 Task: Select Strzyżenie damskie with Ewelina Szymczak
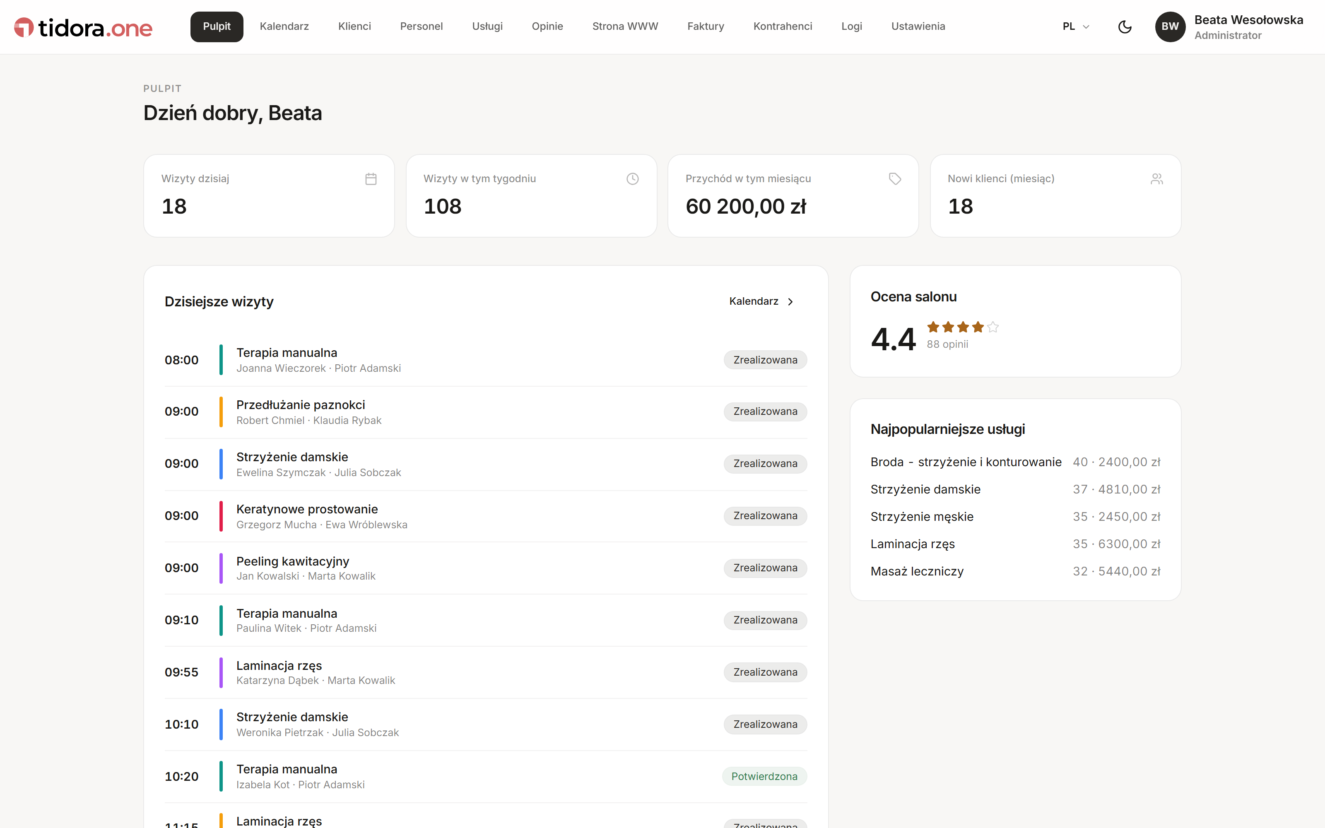486,465
